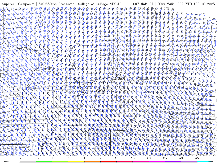Select the magenta swatch between 20 and 25

tap(157, 162)
